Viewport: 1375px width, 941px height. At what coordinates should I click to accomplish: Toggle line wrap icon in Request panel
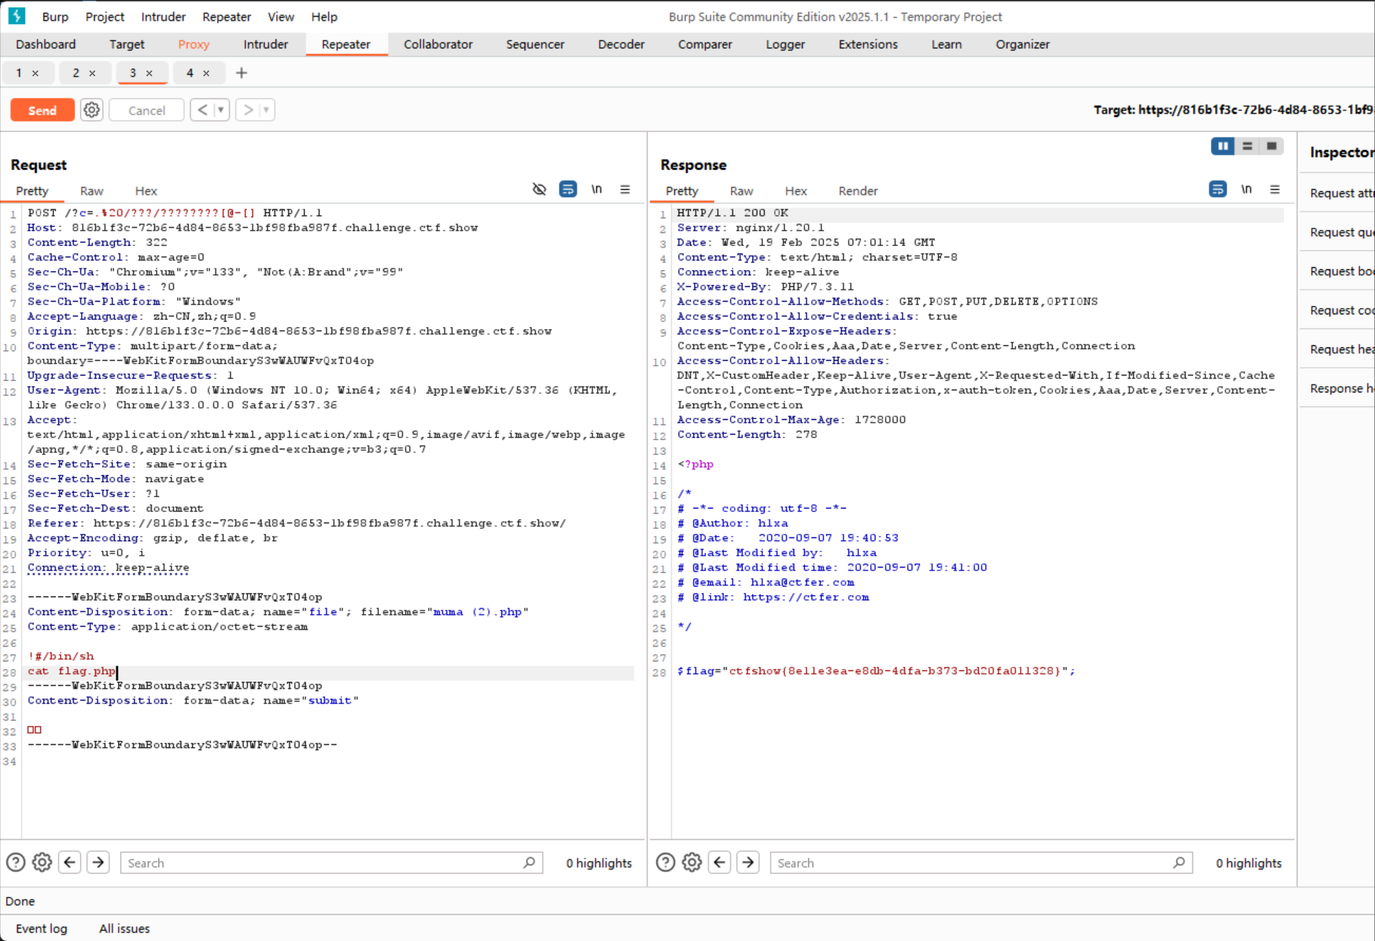(568, 189)
